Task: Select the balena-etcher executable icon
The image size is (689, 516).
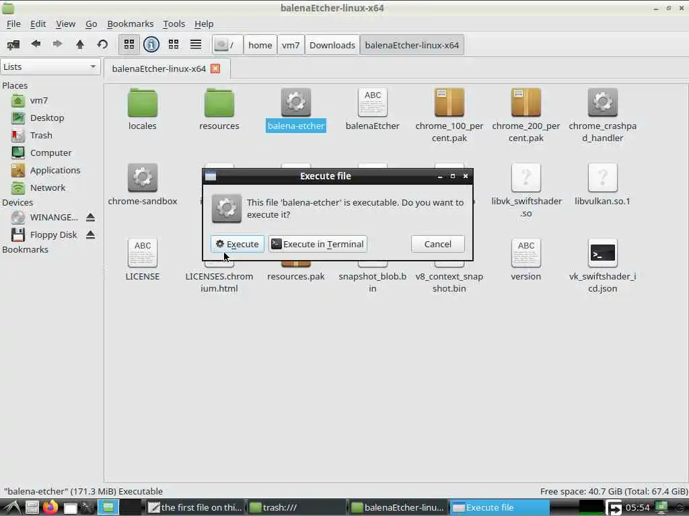Action: (296, 102)
